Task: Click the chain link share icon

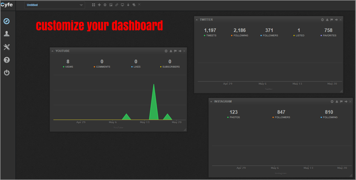Action: point(117,5)
